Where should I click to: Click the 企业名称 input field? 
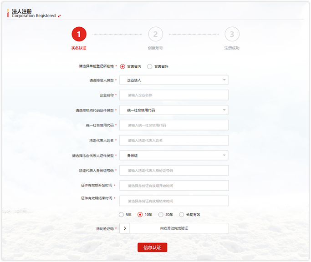click(174, 95)
